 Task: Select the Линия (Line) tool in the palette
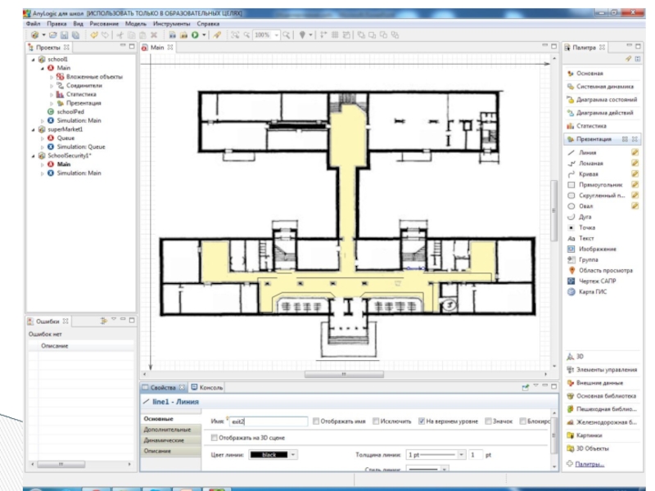pyautogui.click(x=586, y=152)
